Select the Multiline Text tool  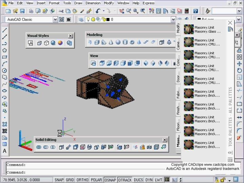tap(4, 151)
